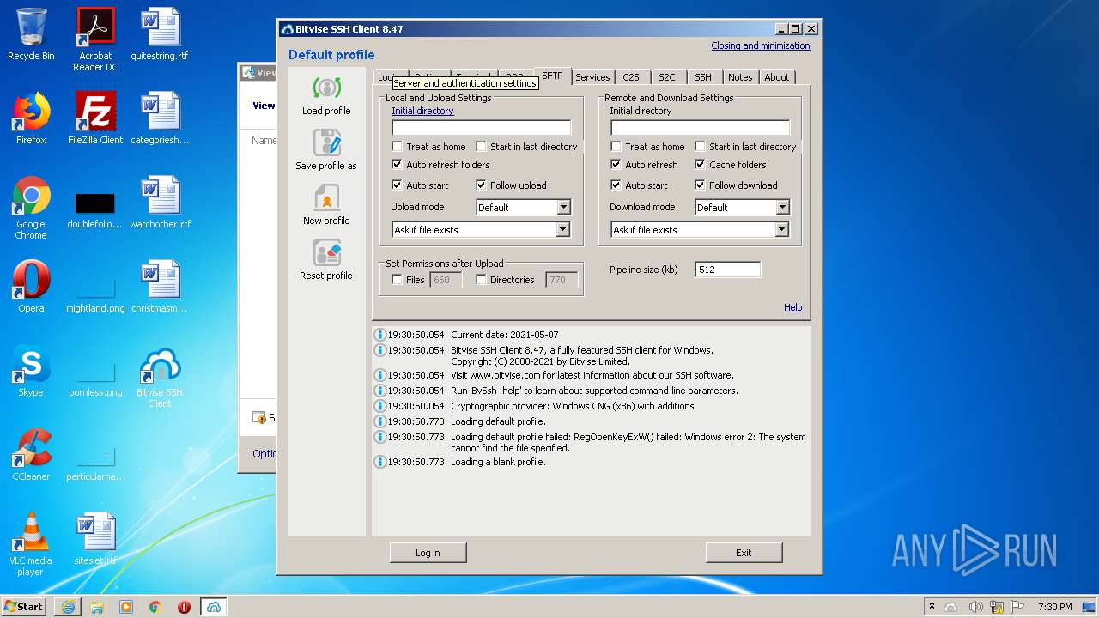Uncheck remote Auto start checkbox

coord(616,185)
